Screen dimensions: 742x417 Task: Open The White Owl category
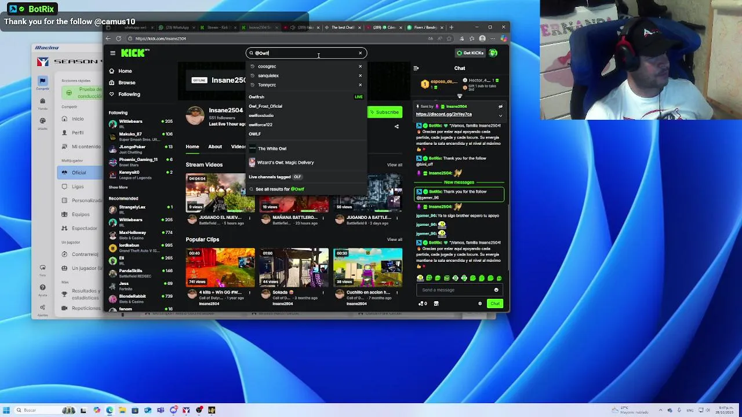tap(306, 148)
